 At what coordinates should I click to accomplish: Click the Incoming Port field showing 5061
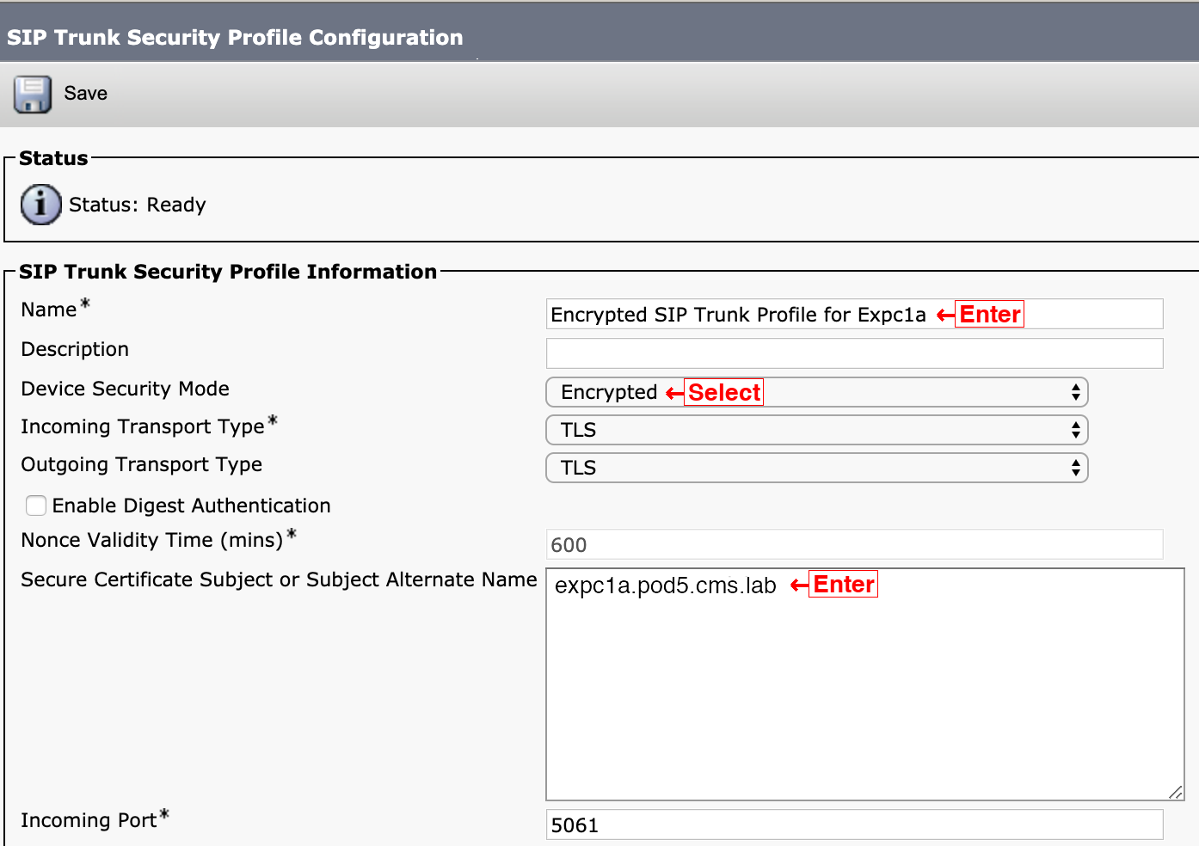point(854,825)
